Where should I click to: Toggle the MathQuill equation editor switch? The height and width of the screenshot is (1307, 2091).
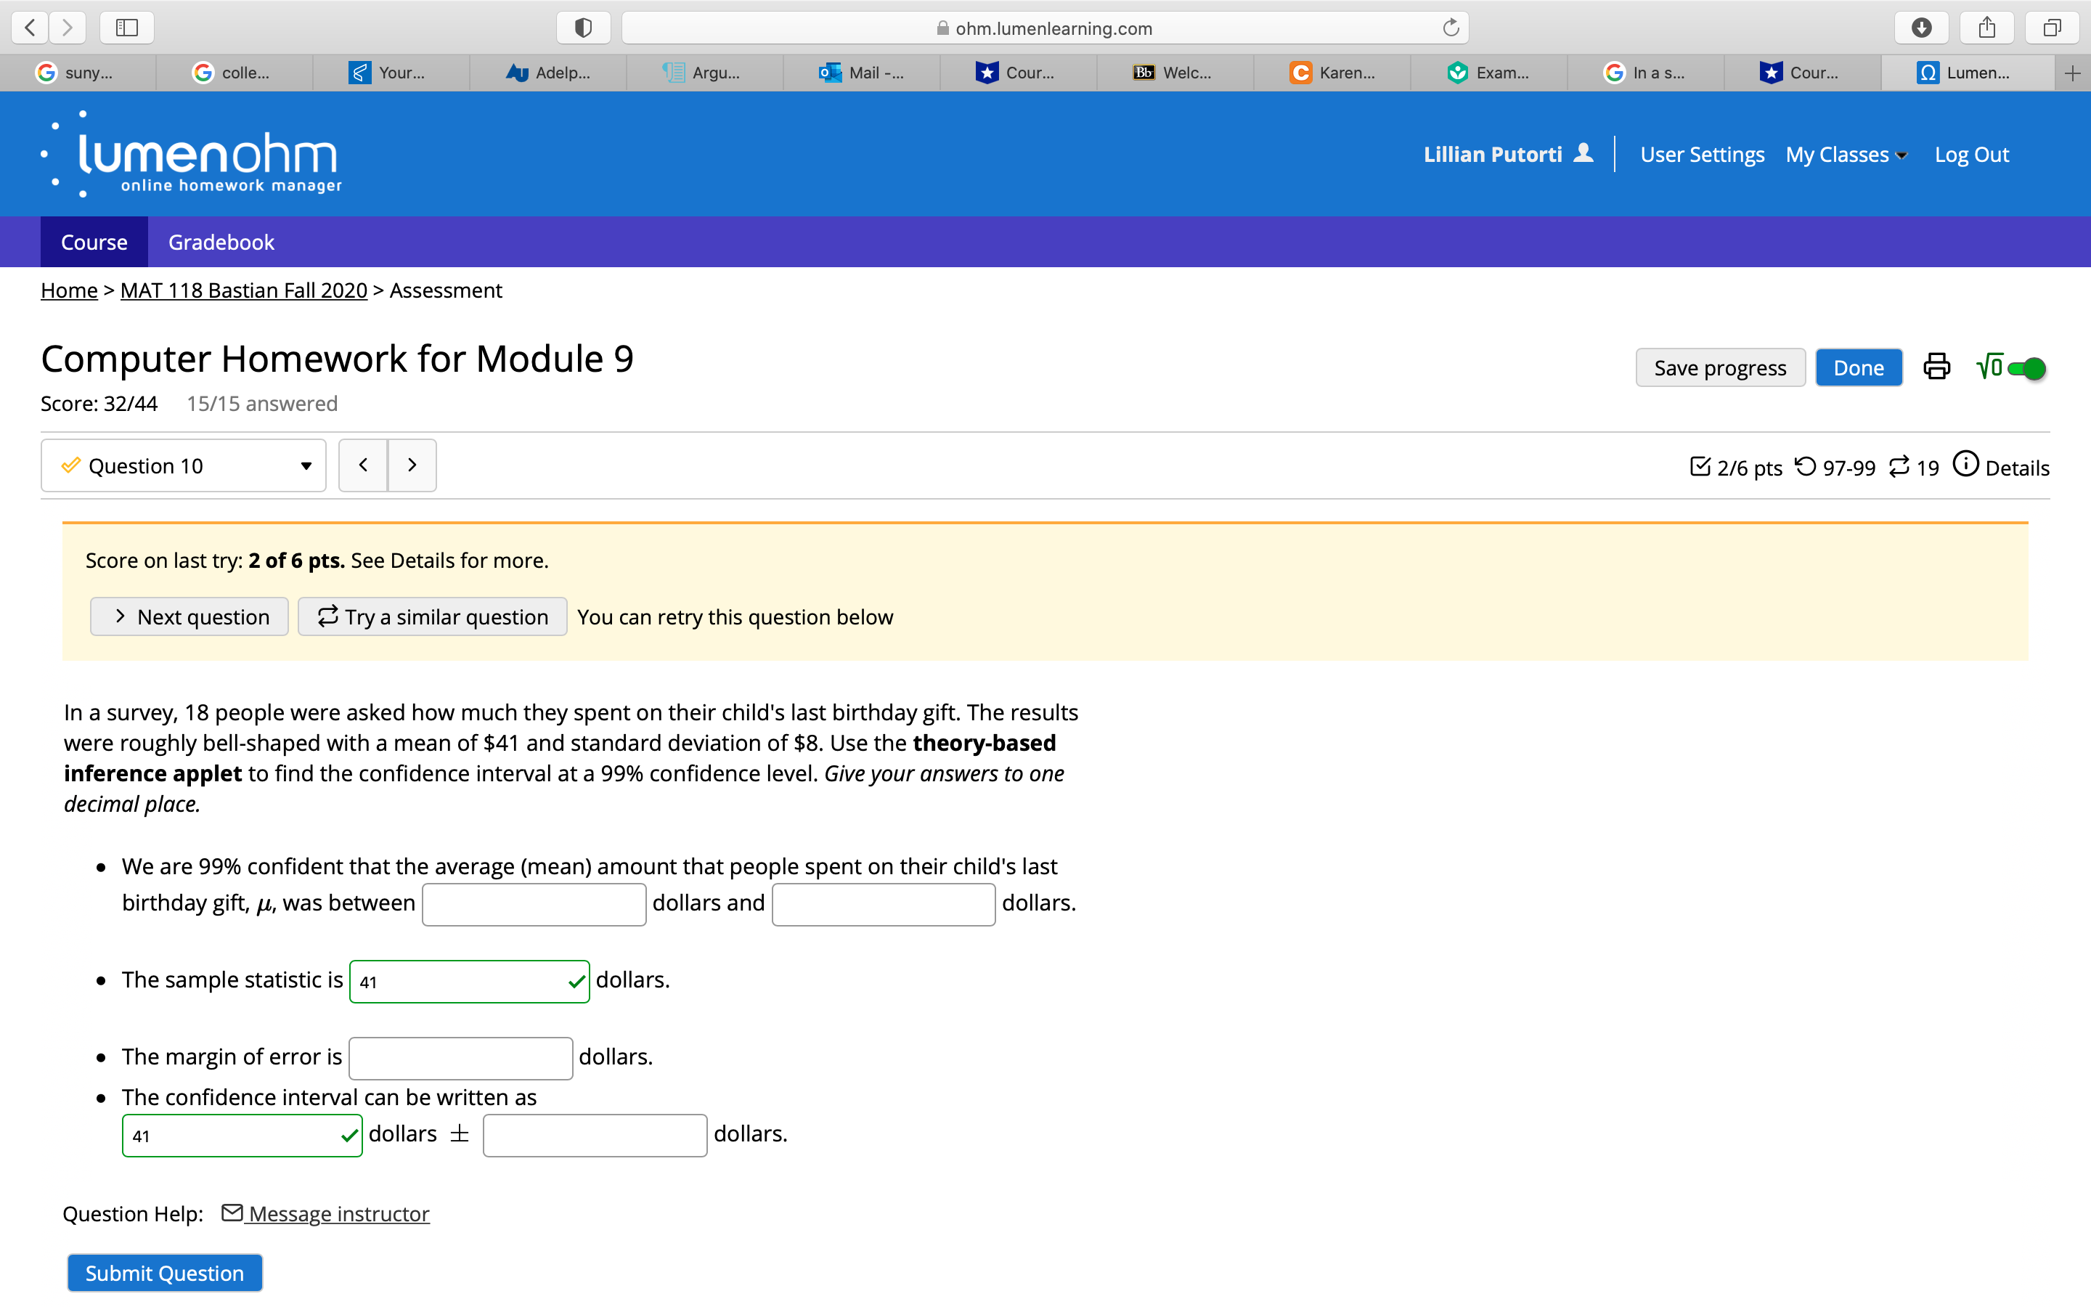[2026, 368]
